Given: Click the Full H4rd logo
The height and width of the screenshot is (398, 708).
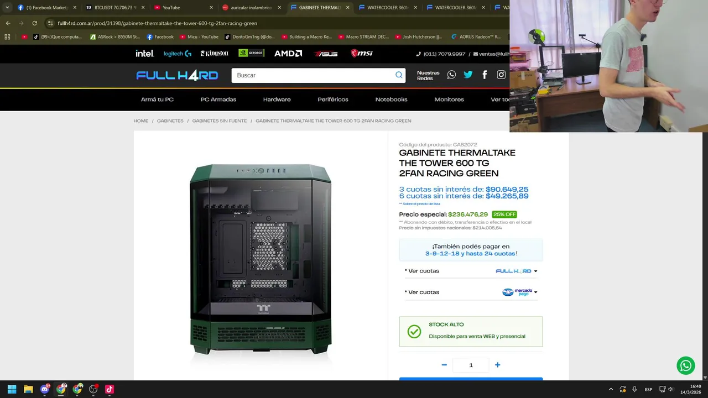Looking at the screenshot, I should click(x=177, y=75).
